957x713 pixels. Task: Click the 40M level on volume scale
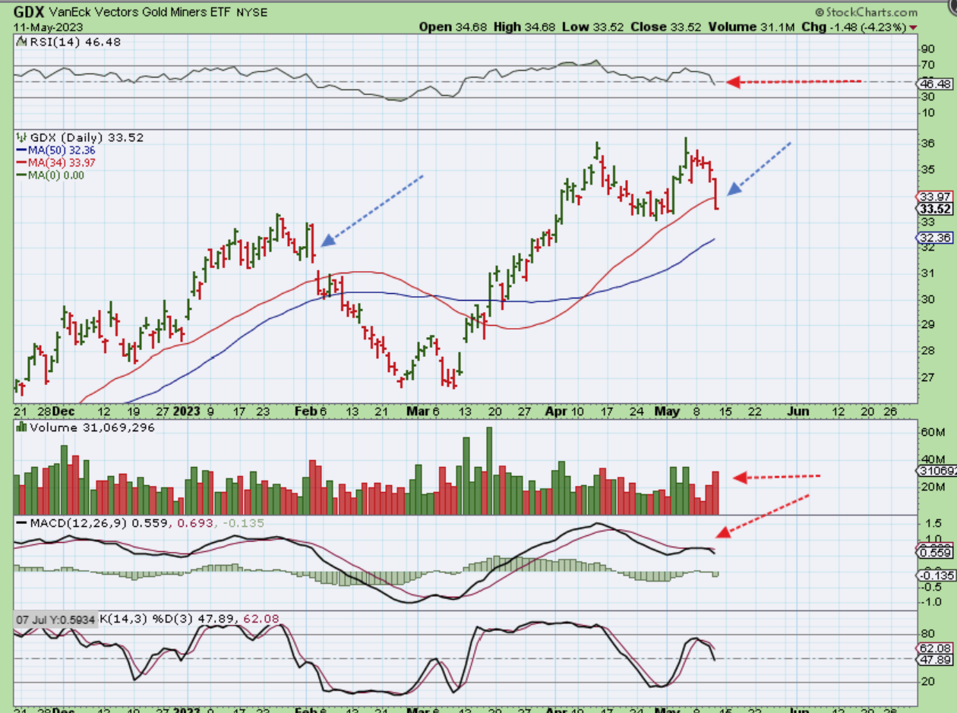[931, 459]
